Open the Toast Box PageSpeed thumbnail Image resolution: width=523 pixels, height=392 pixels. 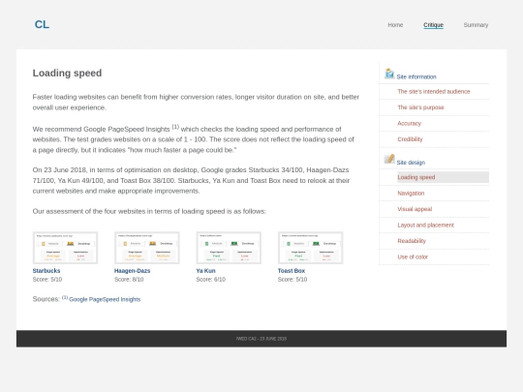pyautogui.click(x=311, y=248)
